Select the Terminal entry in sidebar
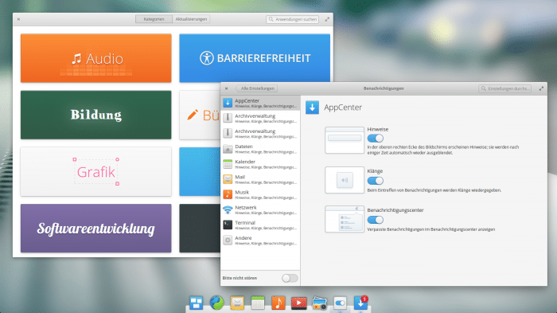The image size is (557, 313). click(x=260, y=225)
